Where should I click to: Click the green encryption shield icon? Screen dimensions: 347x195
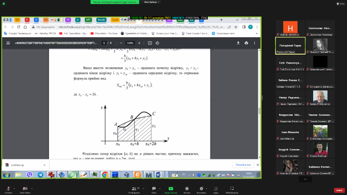(4, 4)
